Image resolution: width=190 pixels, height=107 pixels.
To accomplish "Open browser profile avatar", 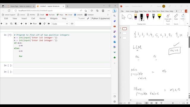I will (x=103, y=11).
